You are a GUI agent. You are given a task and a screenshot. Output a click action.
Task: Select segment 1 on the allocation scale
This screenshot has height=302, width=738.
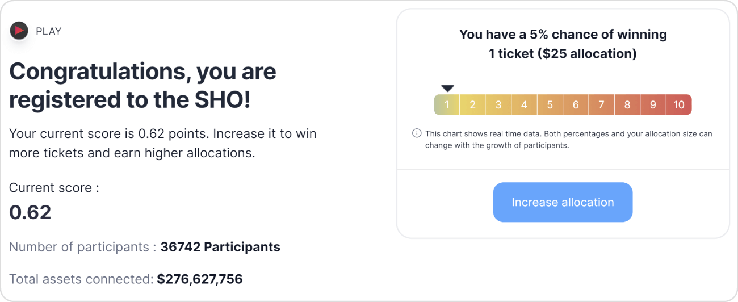pos(447,104)
